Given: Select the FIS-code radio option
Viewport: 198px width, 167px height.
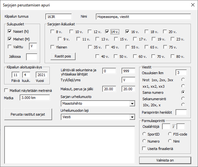Looking at the screenshot, I should pyautogui.click(x=170, y=134).
